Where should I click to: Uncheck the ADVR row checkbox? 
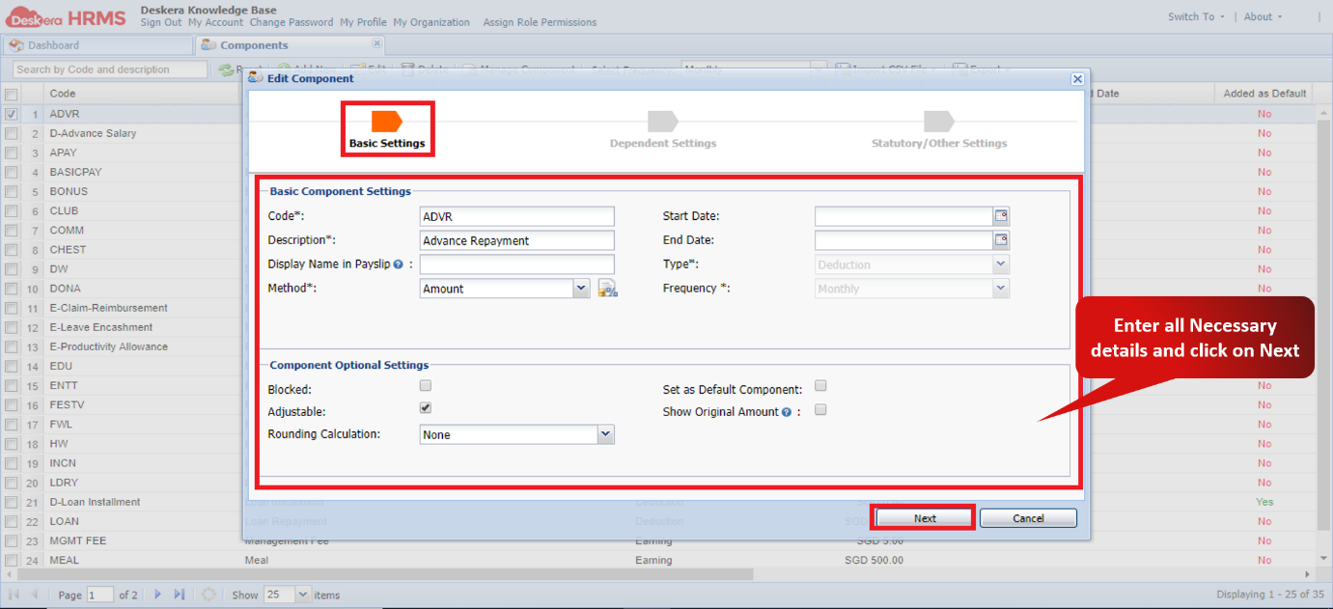pyautogui.click(x=11, y=114)
